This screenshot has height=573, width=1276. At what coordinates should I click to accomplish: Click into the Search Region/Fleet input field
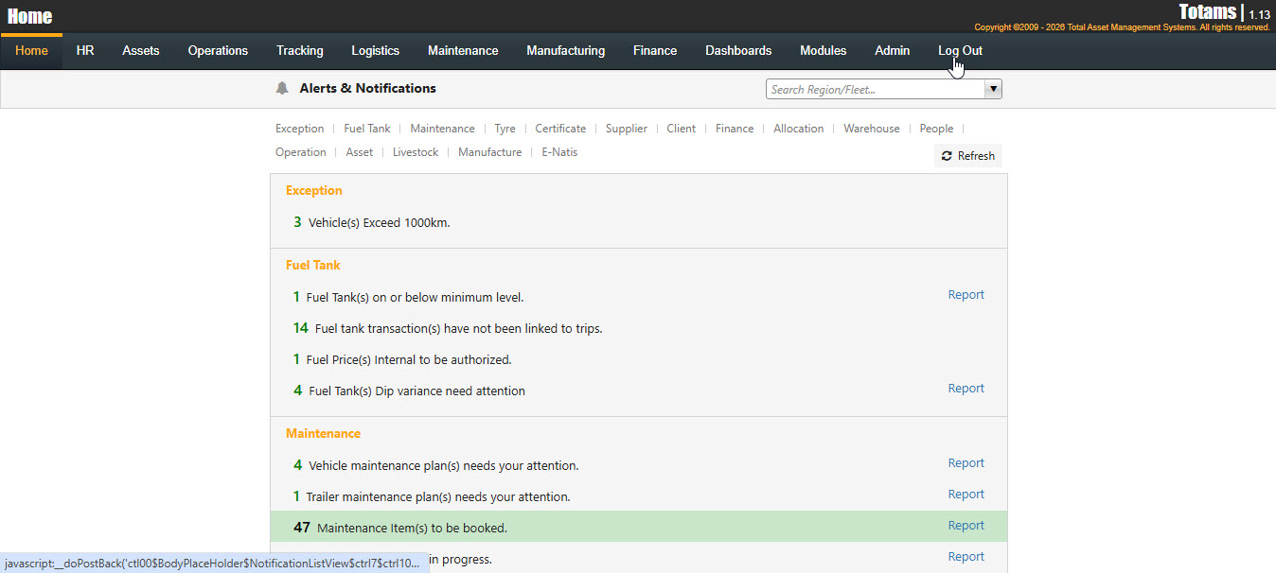(875, 89)
